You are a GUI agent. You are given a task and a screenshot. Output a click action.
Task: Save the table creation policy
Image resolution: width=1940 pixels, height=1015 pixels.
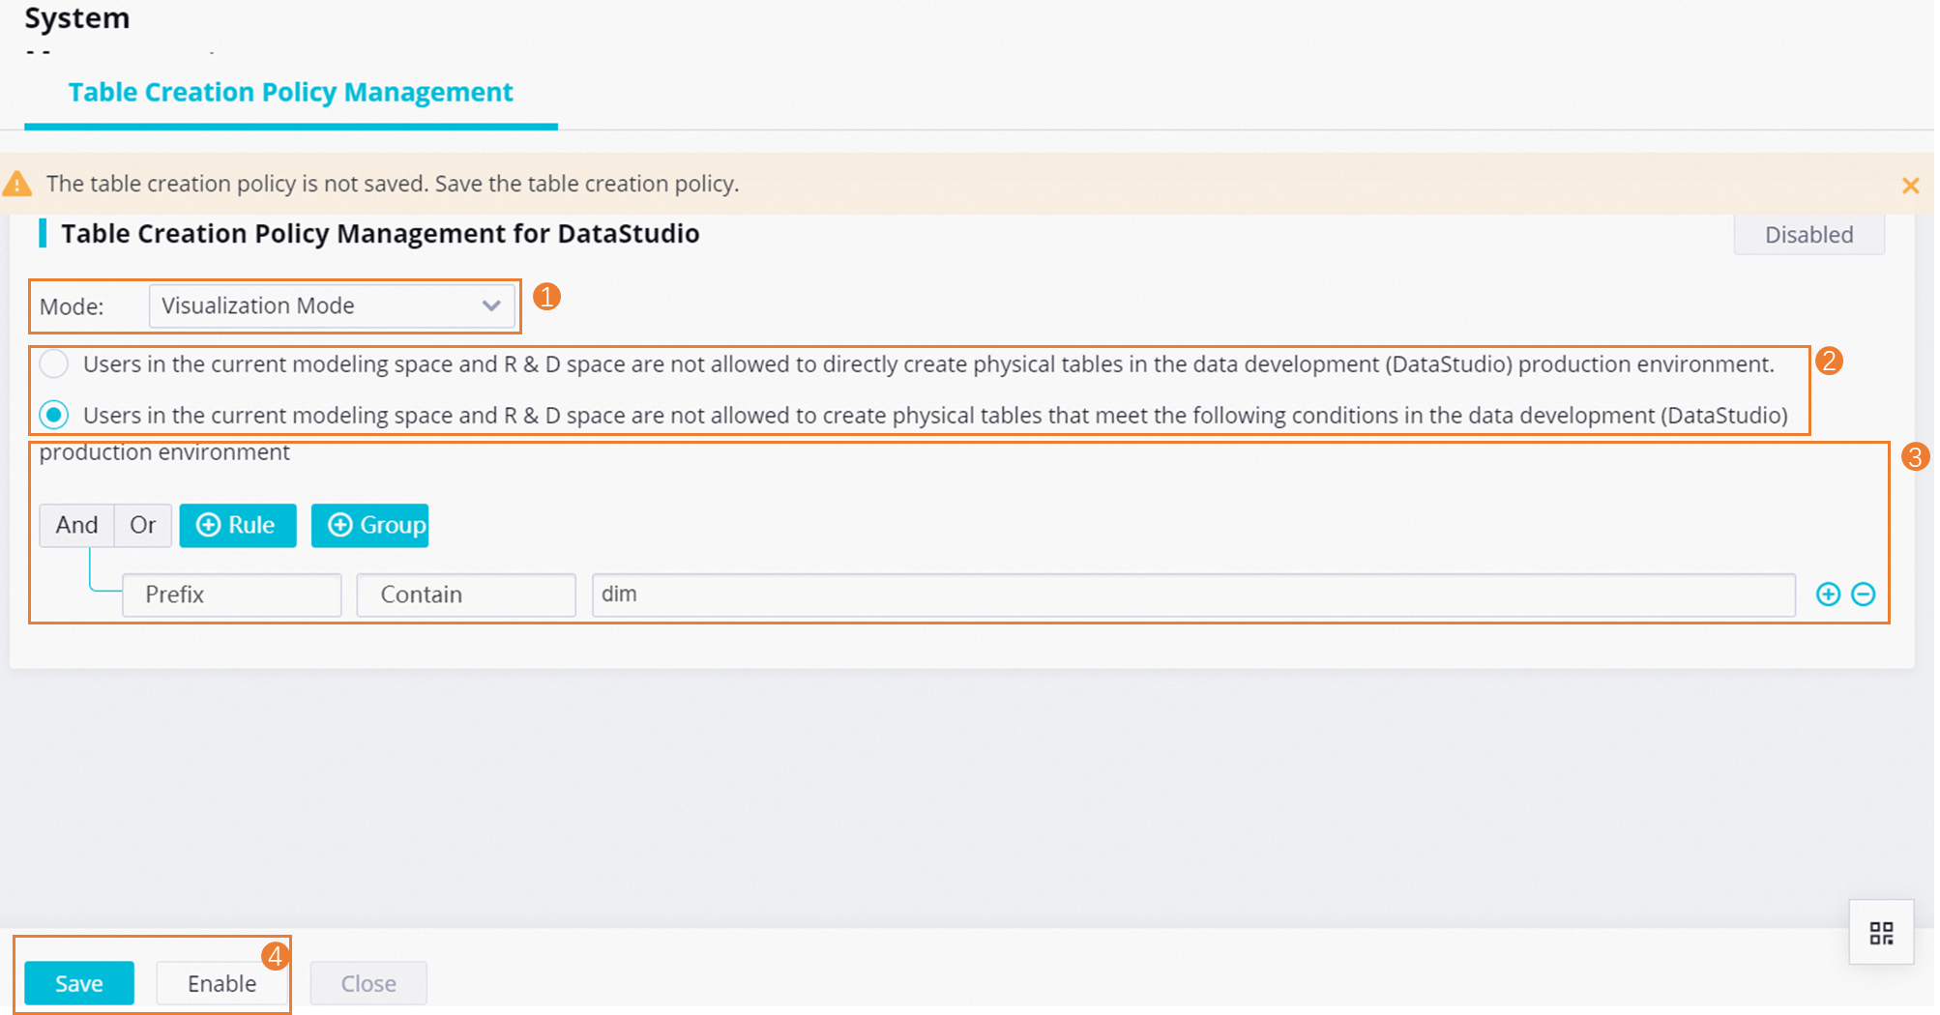(x=79, y=983)
